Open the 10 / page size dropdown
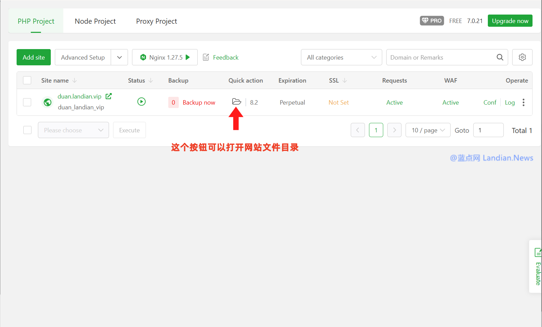The height and width of the screenshot is (327, 542). click(x=428, y=130)
